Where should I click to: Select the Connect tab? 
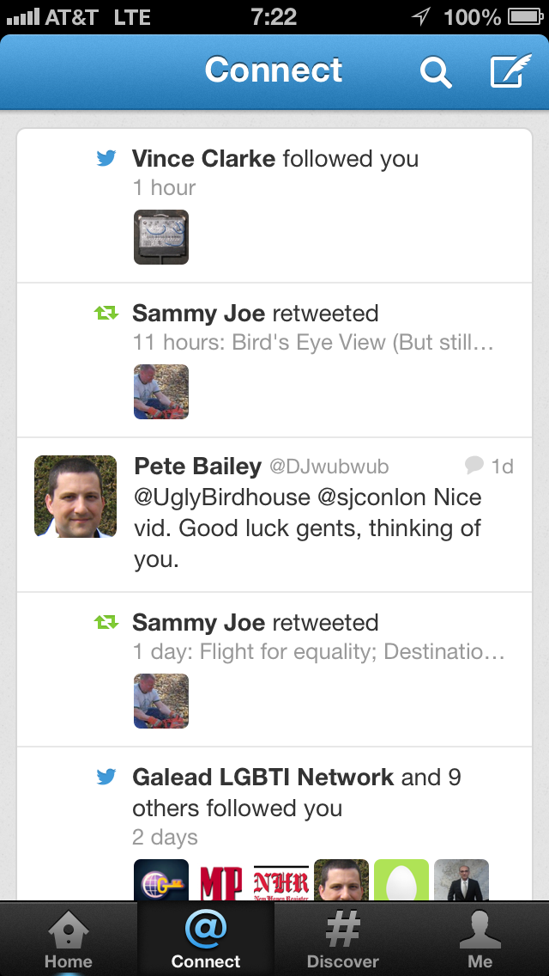coord(206,939)
